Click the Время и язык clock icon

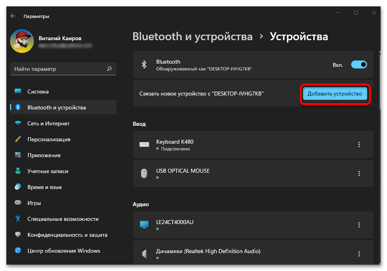(x=18, y=187)
